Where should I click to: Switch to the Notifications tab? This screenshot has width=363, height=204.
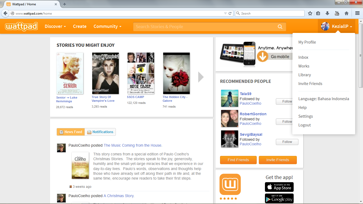[100, 132]
